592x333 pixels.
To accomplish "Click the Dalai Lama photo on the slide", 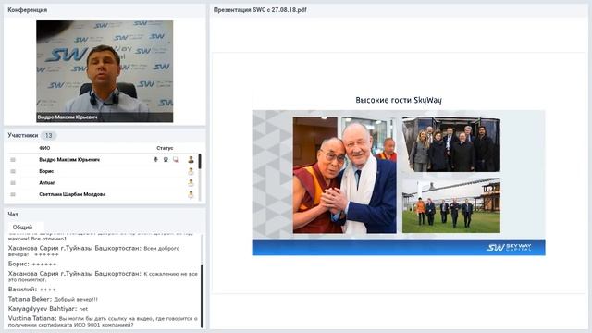I will click(345, 175).
